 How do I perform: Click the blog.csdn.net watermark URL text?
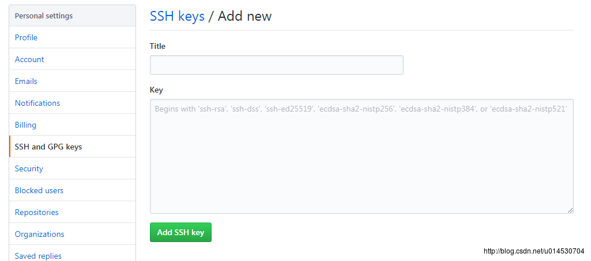534,251
